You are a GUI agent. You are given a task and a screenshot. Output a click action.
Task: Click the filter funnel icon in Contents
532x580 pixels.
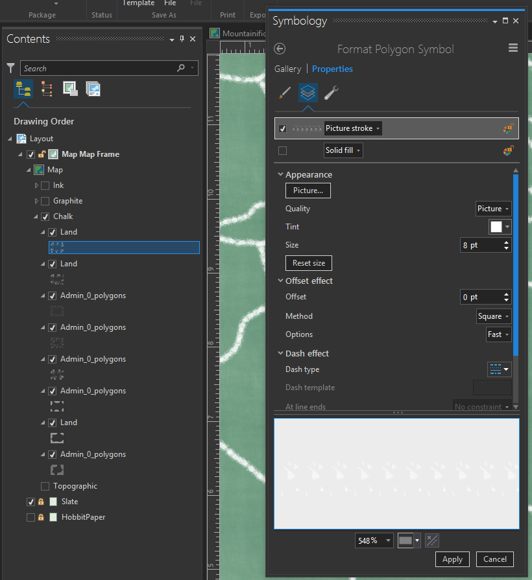(x=11, y=68)
